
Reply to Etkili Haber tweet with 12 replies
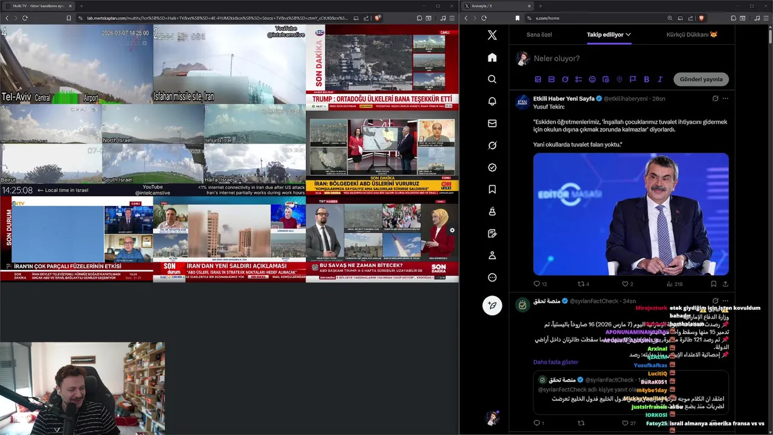[540, 284]
